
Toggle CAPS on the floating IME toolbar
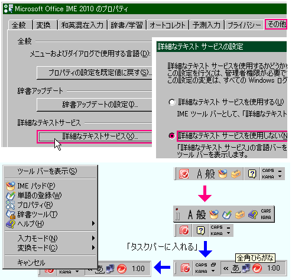point(266,211)
